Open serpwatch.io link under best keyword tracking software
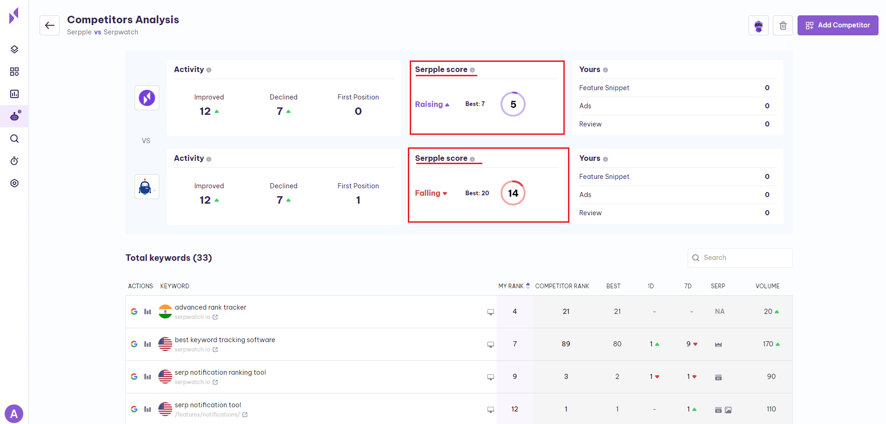886x424 pixels. [x=196, y=350]
